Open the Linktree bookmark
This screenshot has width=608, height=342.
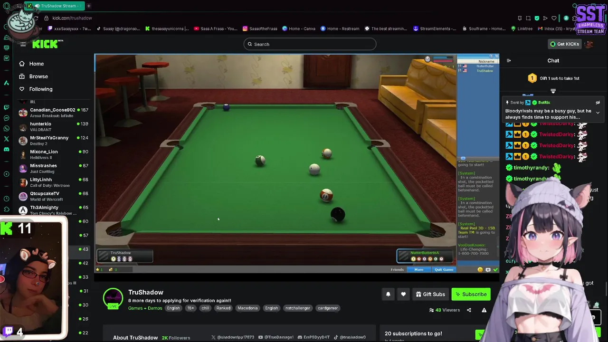pos(522,28)
